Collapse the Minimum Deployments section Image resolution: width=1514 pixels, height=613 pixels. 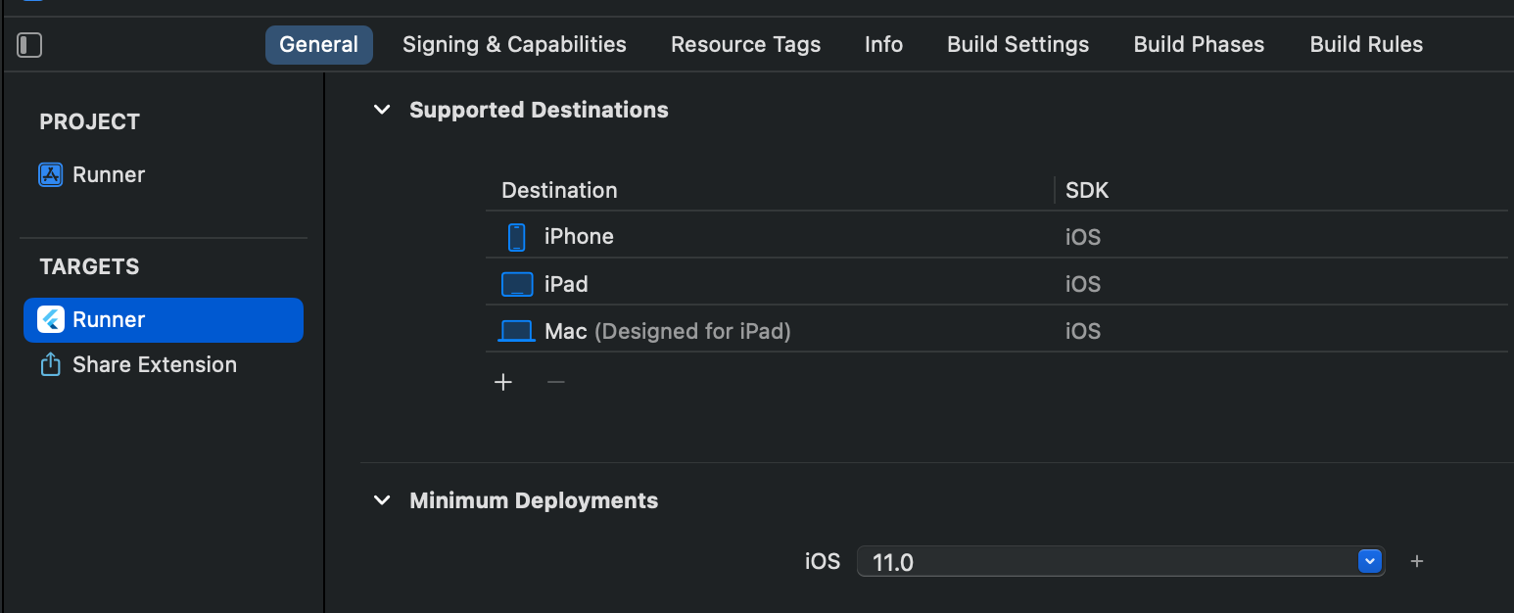pos(381,500)
